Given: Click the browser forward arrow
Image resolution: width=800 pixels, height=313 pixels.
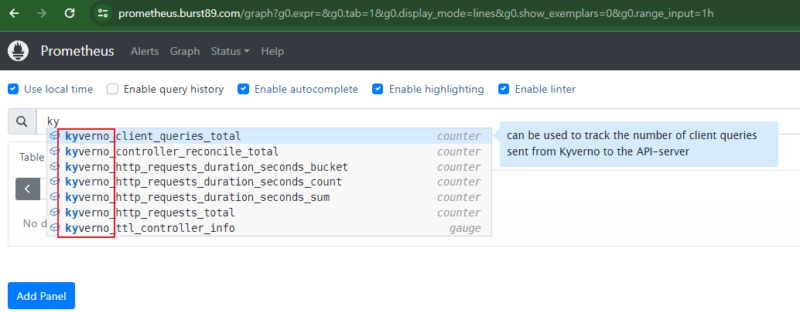Looking at the screenshot, I should 42,13.
